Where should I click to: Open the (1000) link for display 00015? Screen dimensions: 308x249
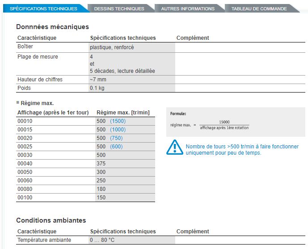pos(118,130)
